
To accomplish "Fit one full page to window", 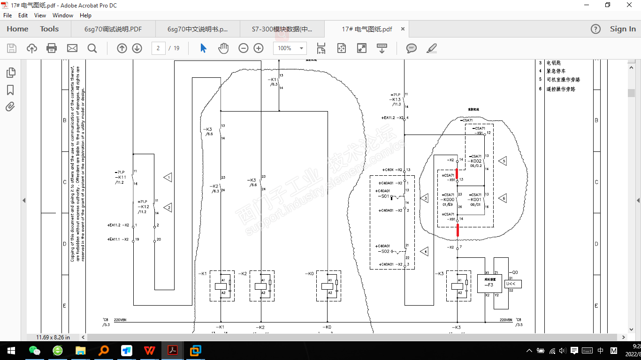I will point(341,48).
